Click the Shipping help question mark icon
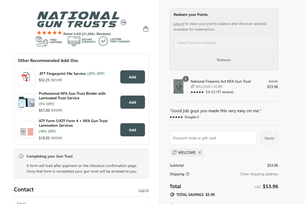 point(188,174)
